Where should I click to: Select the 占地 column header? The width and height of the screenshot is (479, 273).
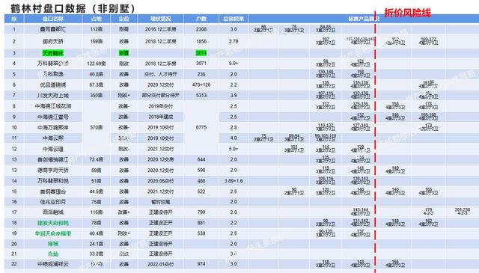[97, 19]
